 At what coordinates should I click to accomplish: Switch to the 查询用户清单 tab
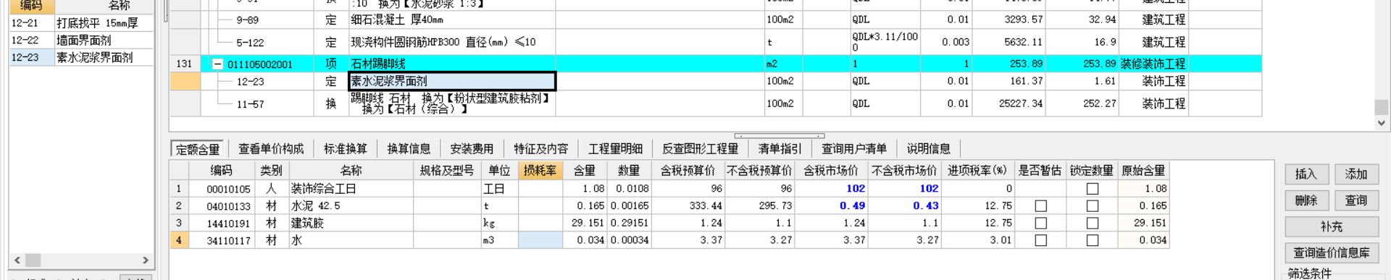pyautogui.click(x=853, y=149)
